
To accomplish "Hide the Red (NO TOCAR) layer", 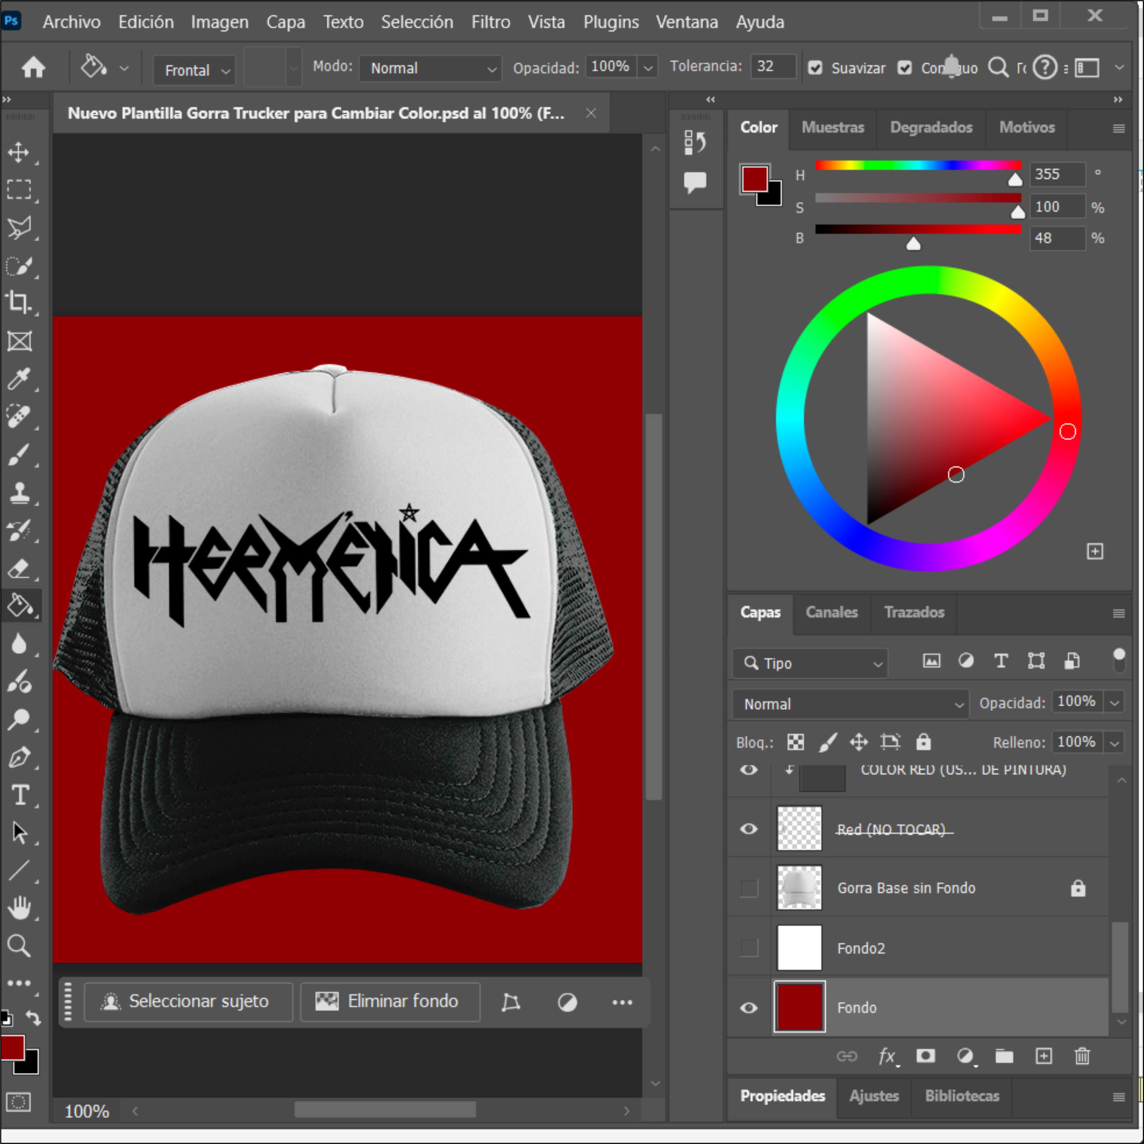I will click(x=749, y=828).
